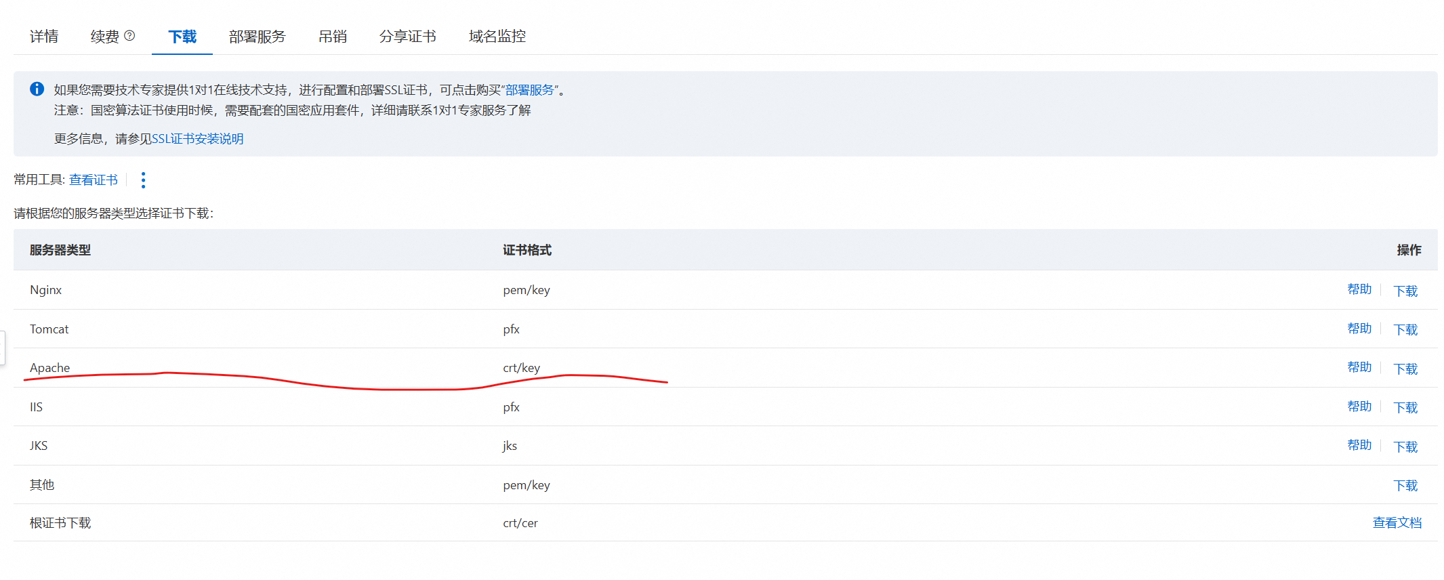Click the blue info icon in notice

[x=37, y=89]
